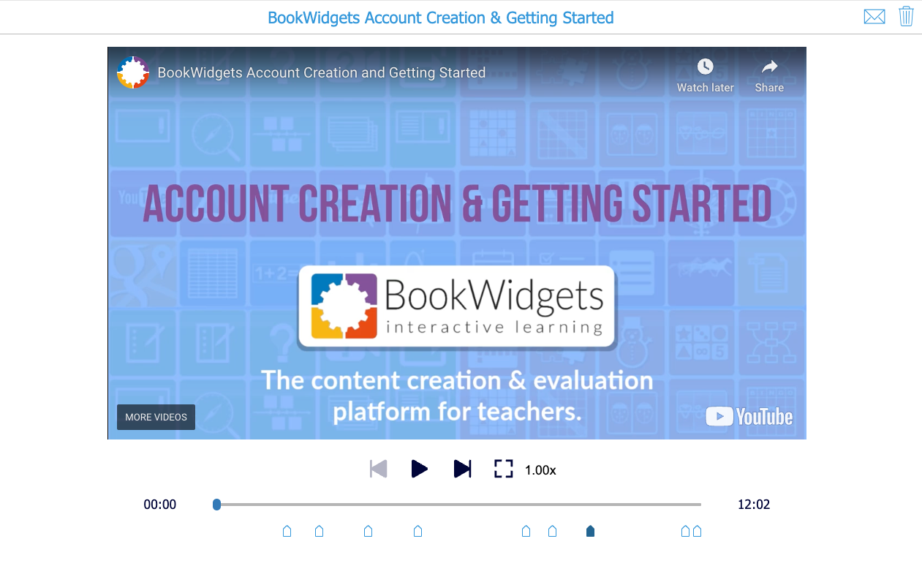This screenshot has width=922, height=585.
Task: Skip to the next chapter
Action: (462, 469)
